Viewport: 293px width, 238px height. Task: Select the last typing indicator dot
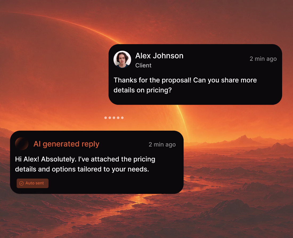[x=122, y=118]
